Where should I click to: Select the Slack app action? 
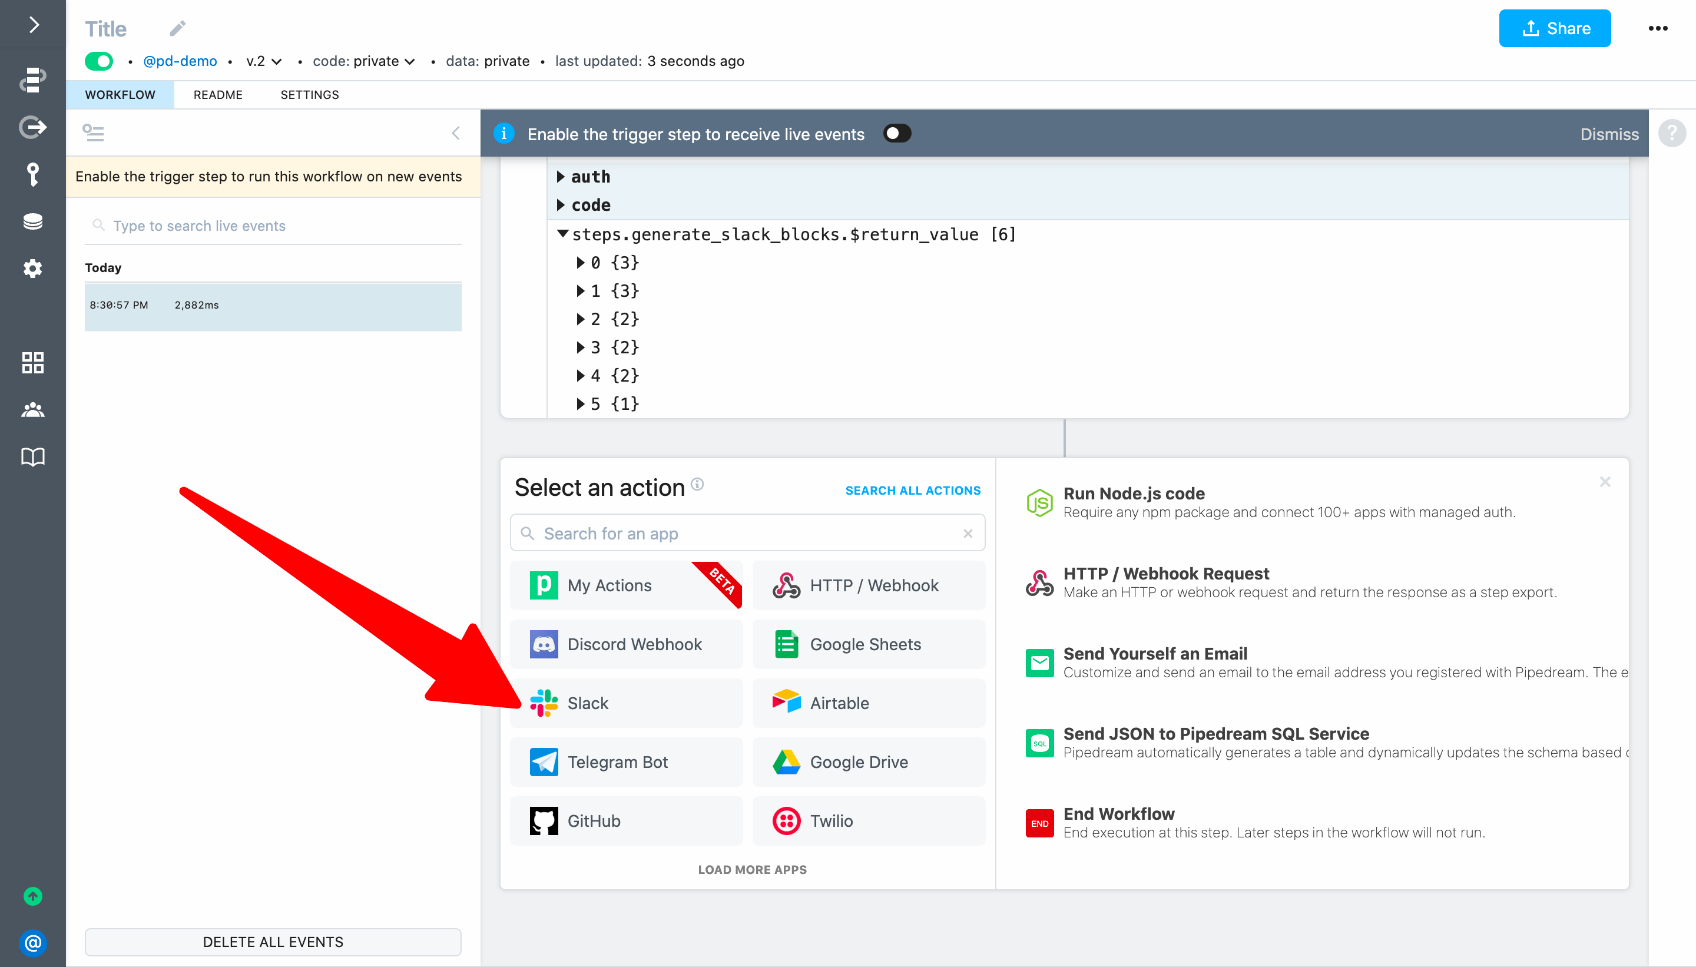(x=625, y=703)
